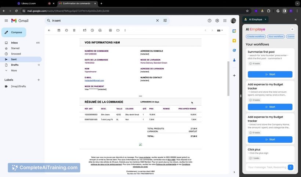This screenshot has width=301, height=177.
Task: Delete this email trash icon
Action: click(74, 30)
